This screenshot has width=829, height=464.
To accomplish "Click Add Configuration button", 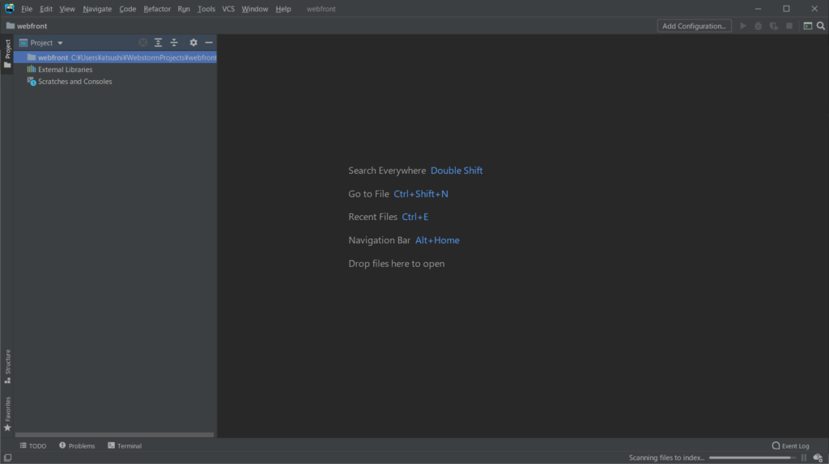I will pyautogui.click(x=694, y=26).
